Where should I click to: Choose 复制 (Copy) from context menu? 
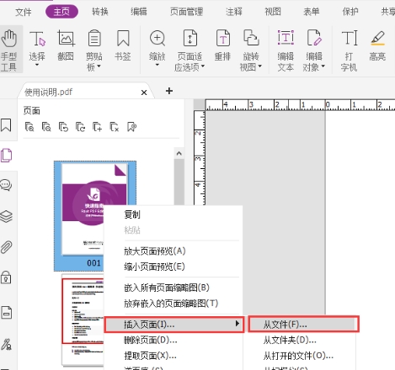[173, 214]
